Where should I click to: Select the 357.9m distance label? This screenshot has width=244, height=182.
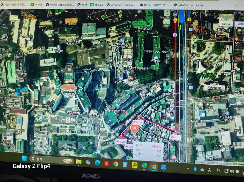(138, 123)
